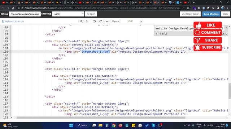Collapse code fold at line 109
This screenshot has height=129, width=231.
9,76
